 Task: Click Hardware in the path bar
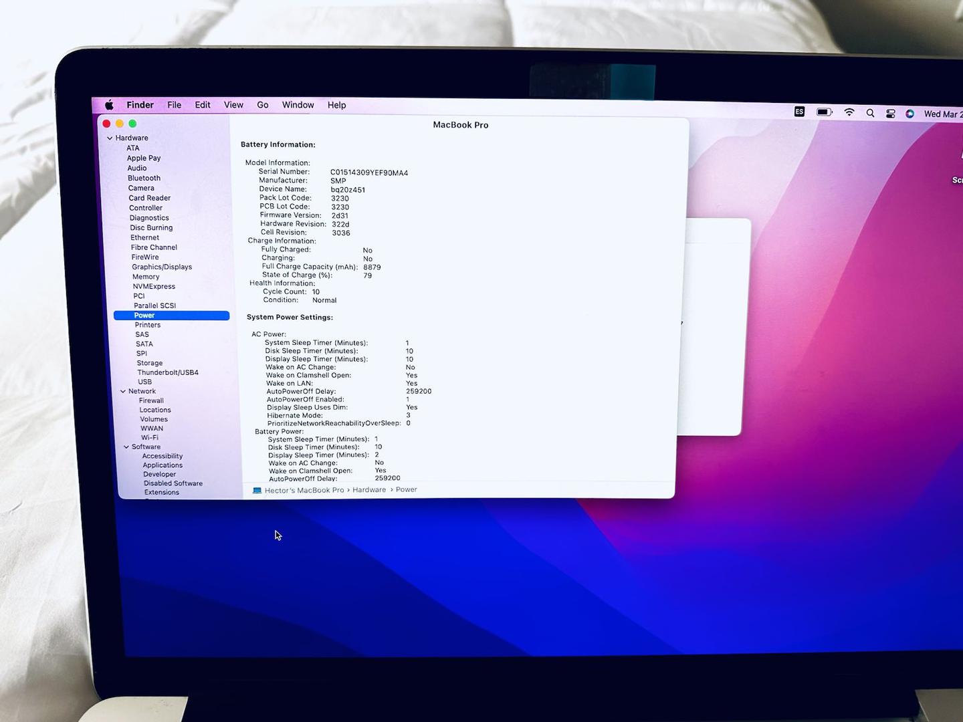point(369,490)
